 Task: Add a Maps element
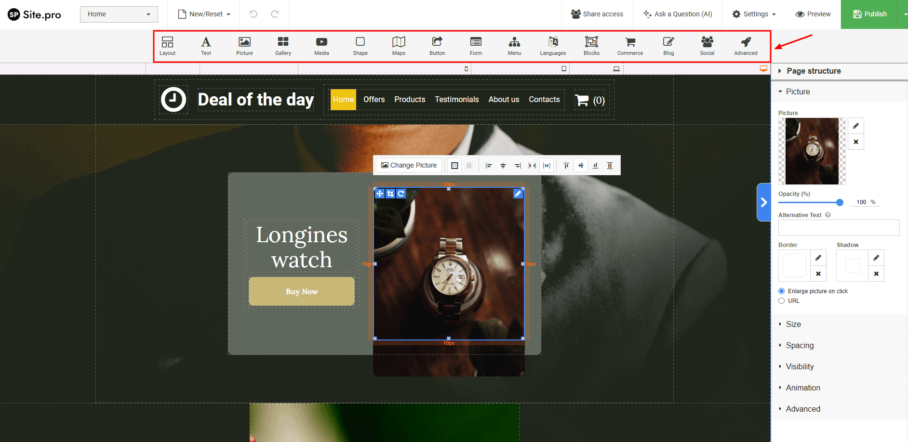(399, 46)
